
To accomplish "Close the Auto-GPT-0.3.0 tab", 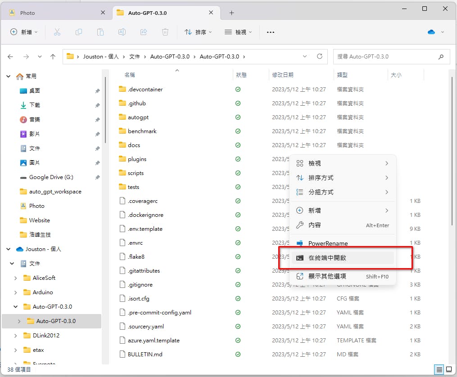I will (x=211, y=13).
